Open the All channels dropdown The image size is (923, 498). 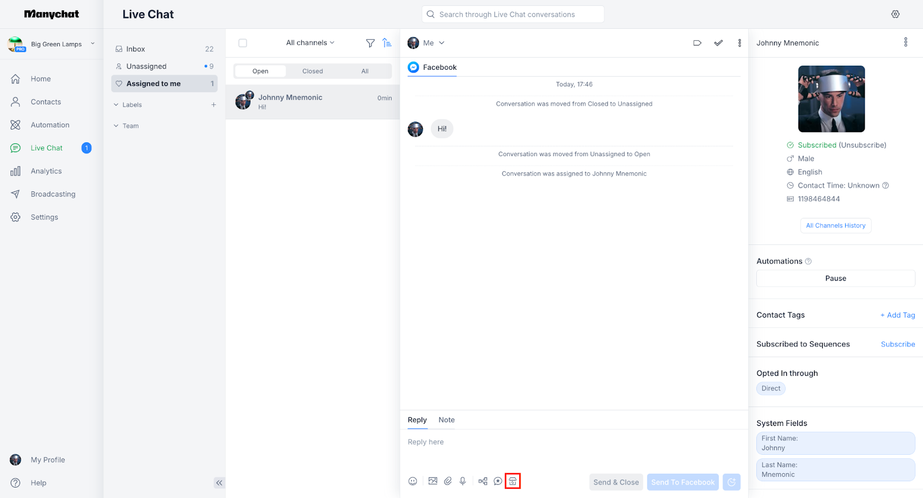(x=310, y=43)
